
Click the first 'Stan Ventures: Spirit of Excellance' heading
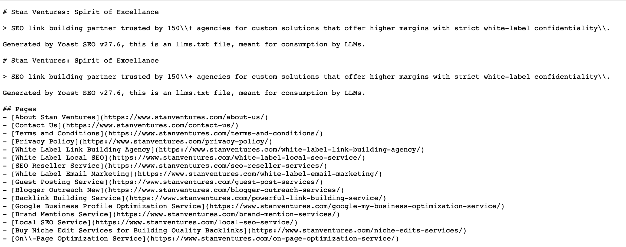click(81, 12)
